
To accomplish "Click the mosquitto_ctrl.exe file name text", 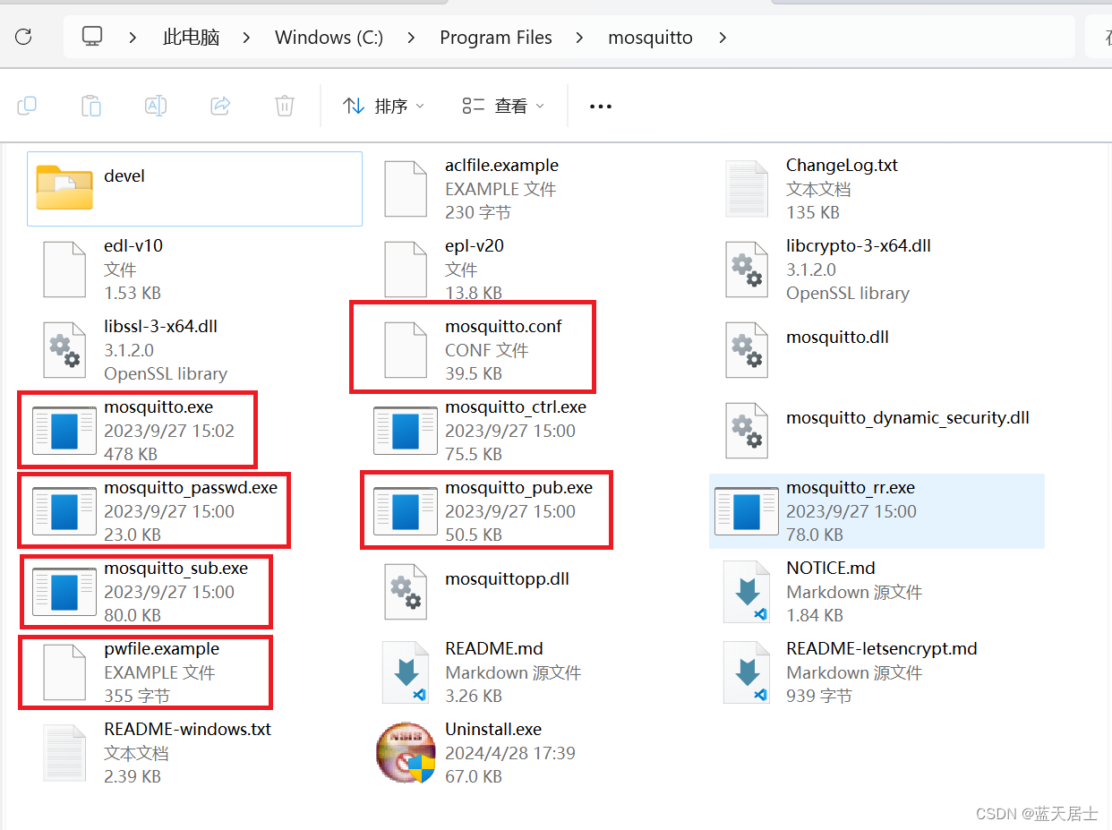I will [516, 407].
